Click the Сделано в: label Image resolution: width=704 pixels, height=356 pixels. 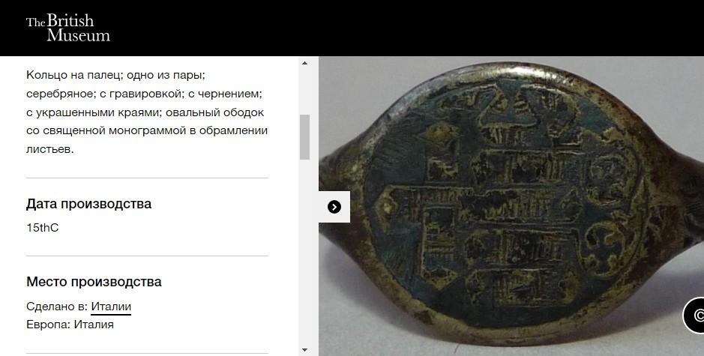(57, 307)
